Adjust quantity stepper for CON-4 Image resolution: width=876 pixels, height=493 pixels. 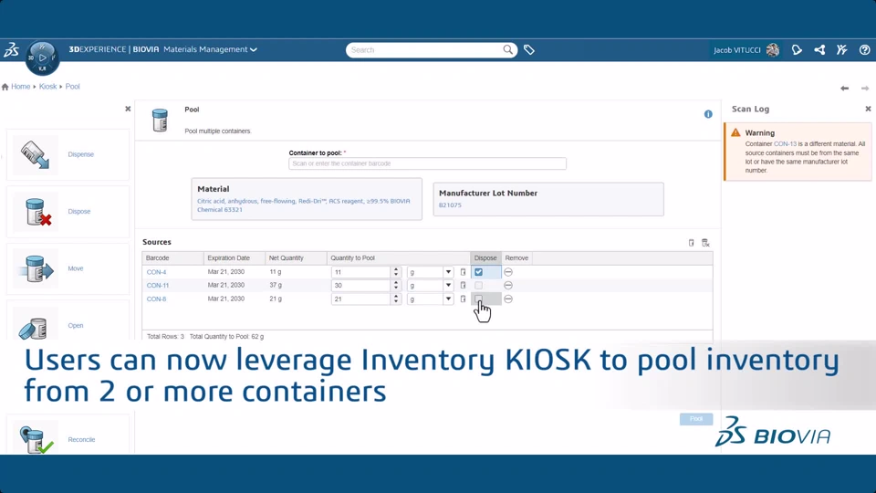[396, 272]
